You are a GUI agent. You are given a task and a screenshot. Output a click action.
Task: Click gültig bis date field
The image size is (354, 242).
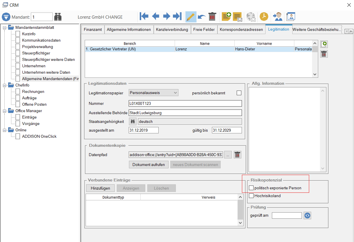click(227, 130)
